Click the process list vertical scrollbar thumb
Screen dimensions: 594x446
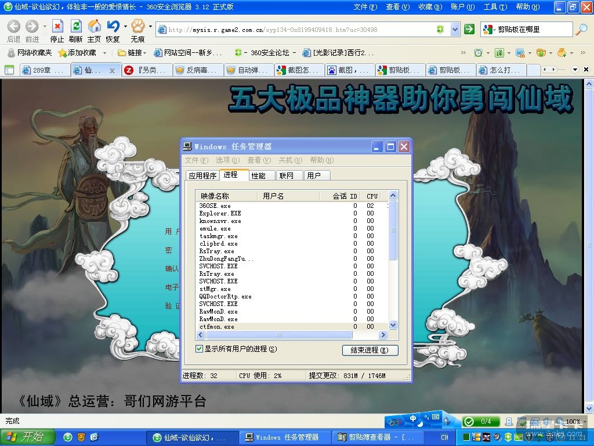393,230
